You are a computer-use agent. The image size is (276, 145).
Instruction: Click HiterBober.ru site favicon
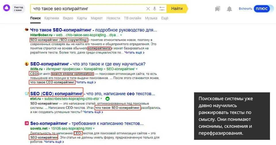[27, 30]
